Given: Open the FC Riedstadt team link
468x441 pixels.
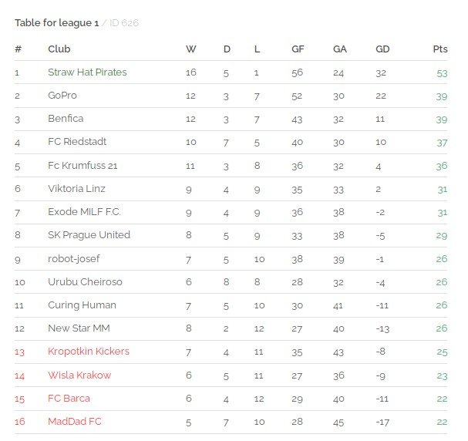Looking at the screenshot, I should coord(77,142).
